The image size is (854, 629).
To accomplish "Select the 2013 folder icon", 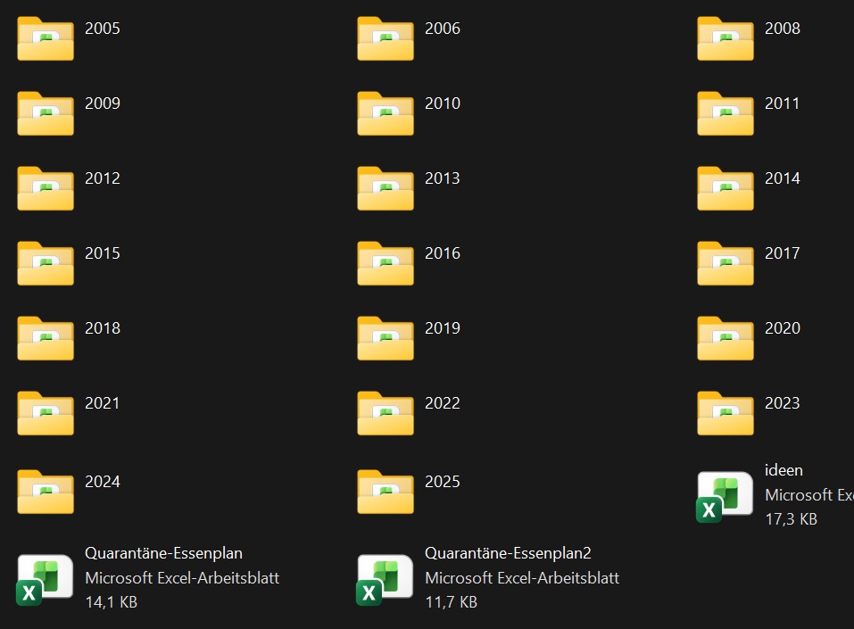I will [x=386, y=188].
